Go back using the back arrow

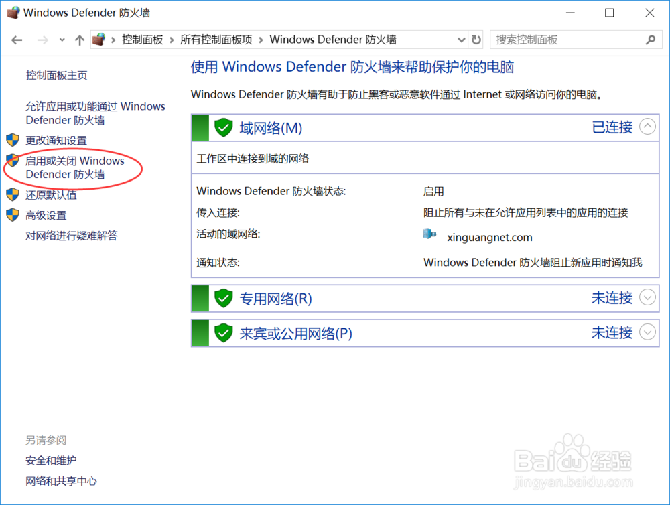[x=17, y=40]
